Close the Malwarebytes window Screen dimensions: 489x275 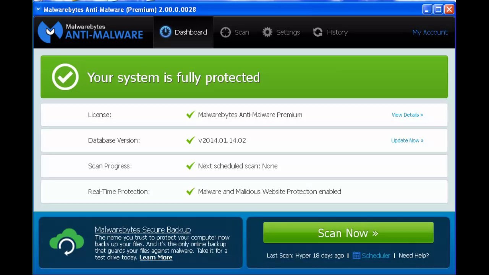(449, 10)
